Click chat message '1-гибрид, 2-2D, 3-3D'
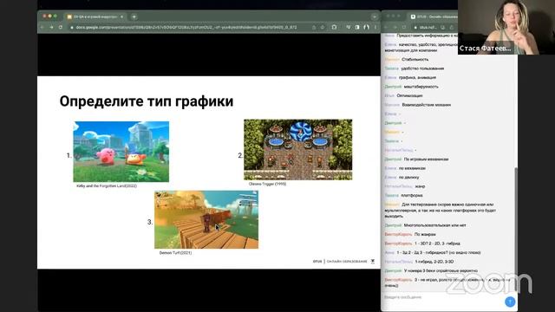This screenshot has width=555, height=312. click(x=434, y=262)
